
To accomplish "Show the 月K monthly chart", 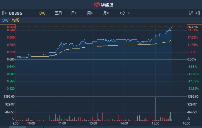I will [x=106, y=13].
